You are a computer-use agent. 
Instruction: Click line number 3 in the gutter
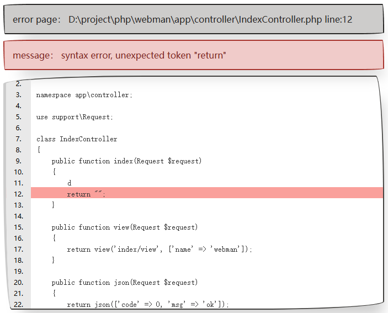point(18,94)
